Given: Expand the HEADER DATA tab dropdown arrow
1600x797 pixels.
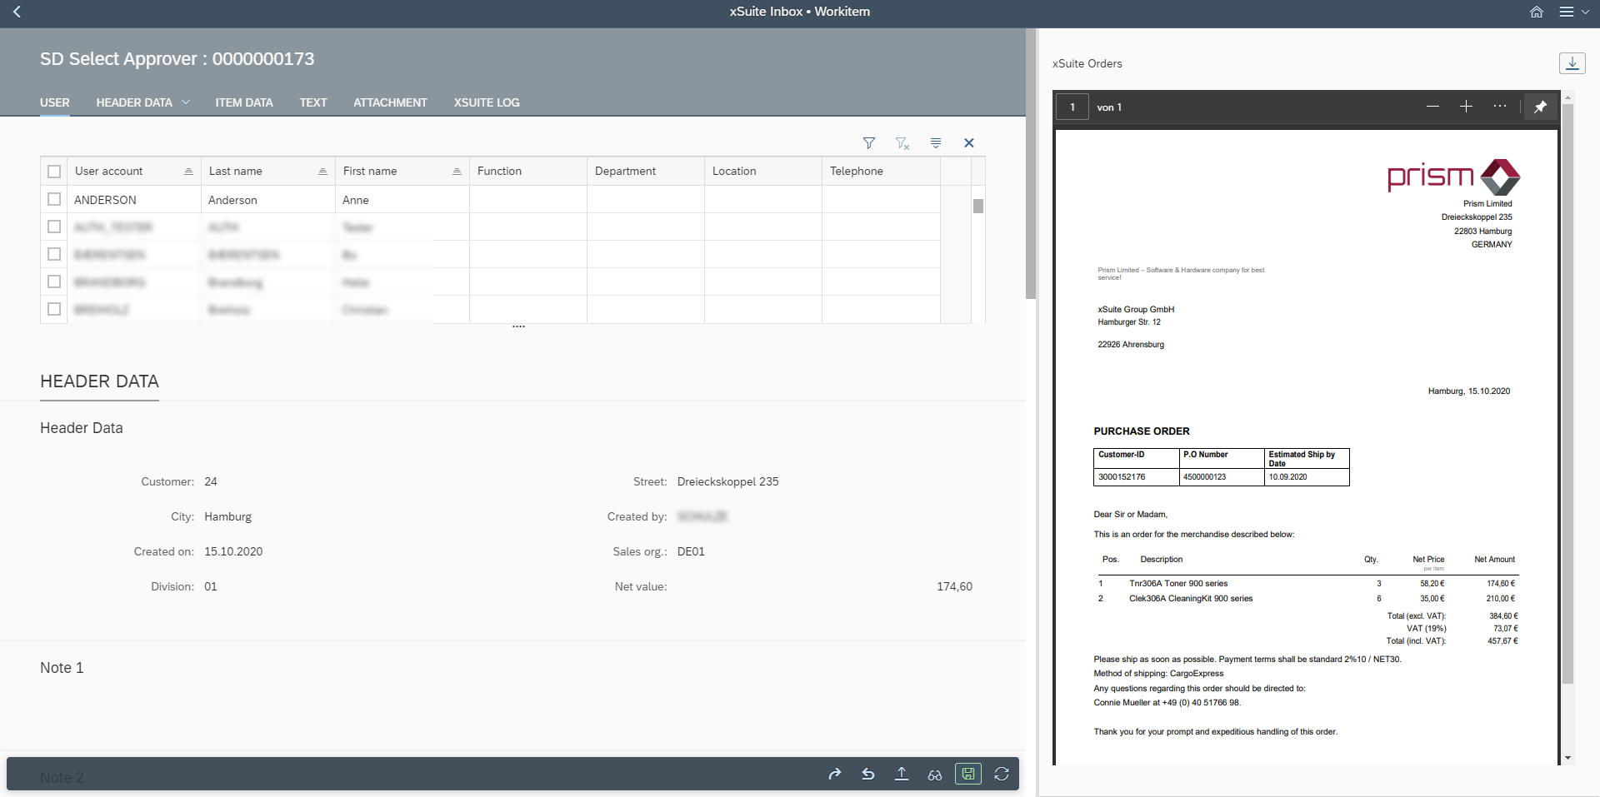Looking at the screenshot, I should click(186, 102).
